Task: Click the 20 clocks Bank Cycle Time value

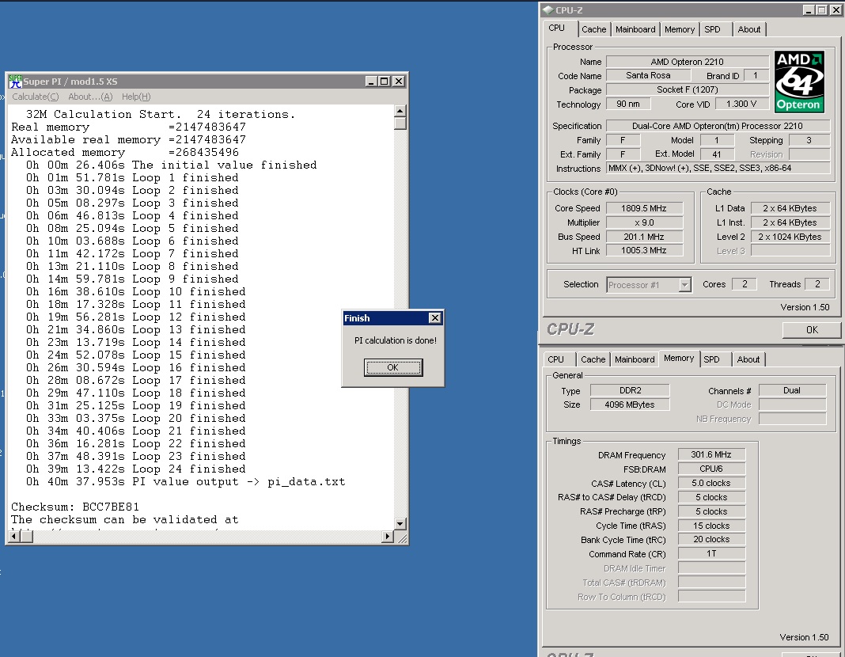Action: (x=711, y=540)
